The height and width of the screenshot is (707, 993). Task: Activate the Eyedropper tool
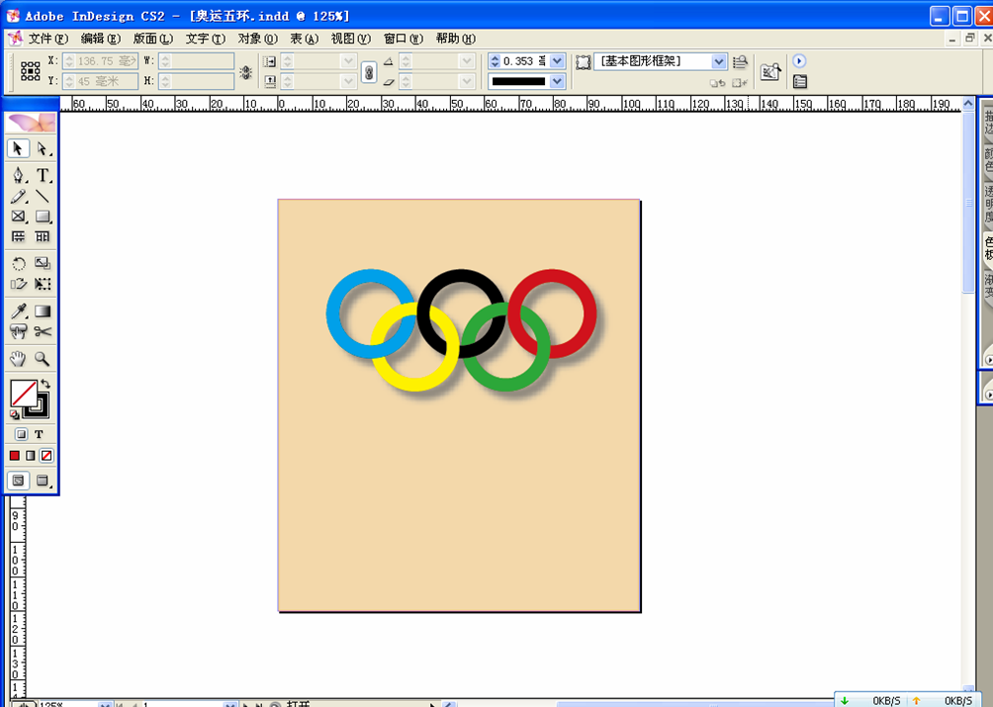point(19,311)
